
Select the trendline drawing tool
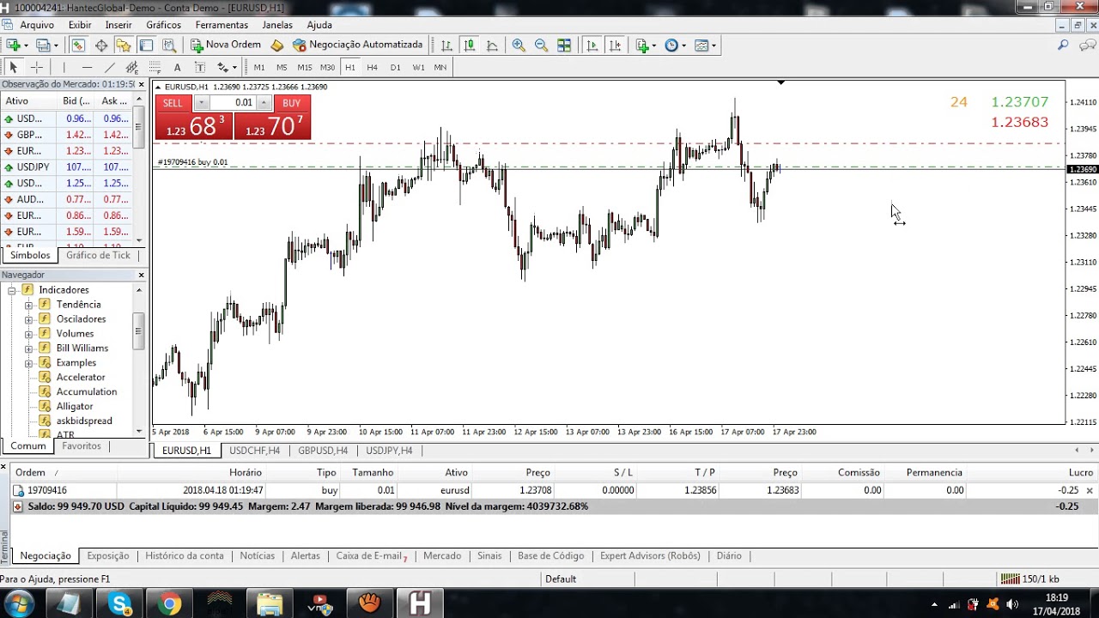click(110, 67)
